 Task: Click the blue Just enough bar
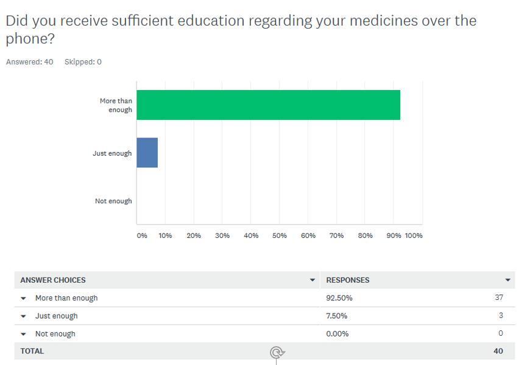coord(147,153)
